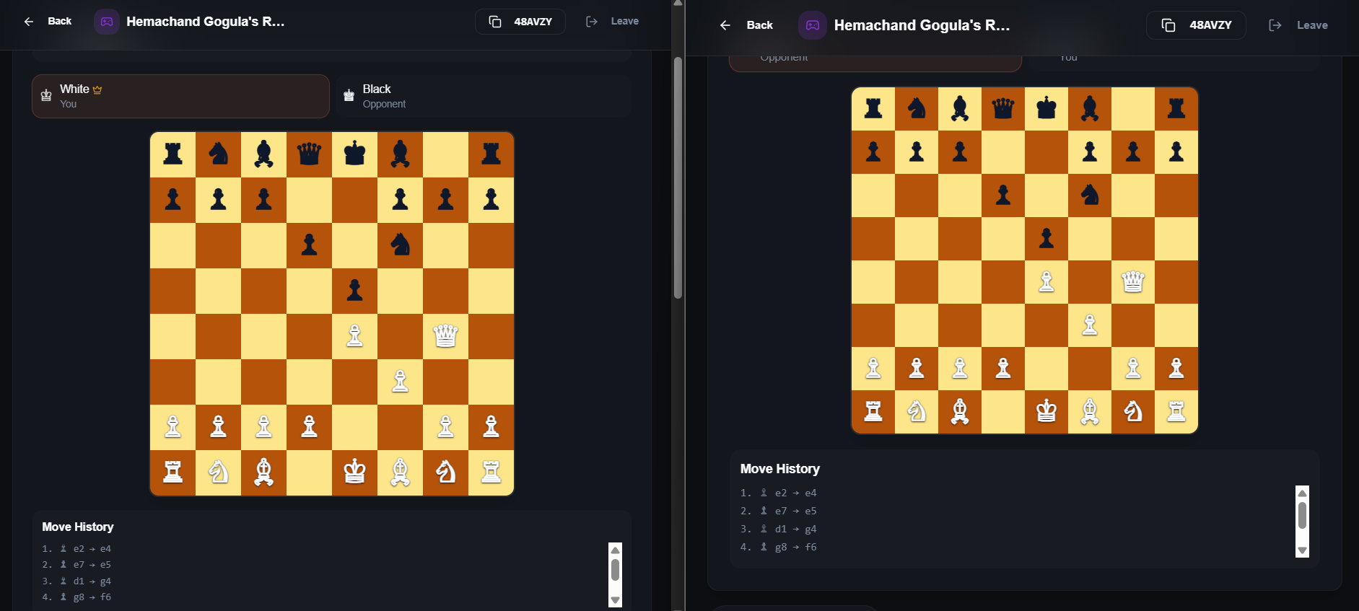Select the white pawn on a2 in the left board
The height and width of the screenshot is (611, 1359).
tap(172, 426)
